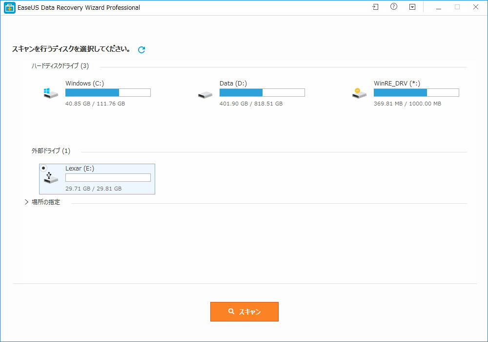The image size is (488, 342).
Task: Click the Data (D:) drive icon
Action: 205,95
